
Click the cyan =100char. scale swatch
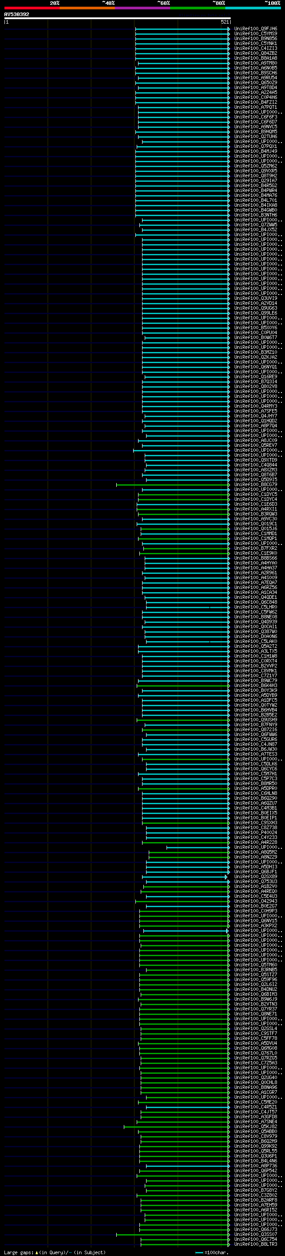click(199, 1252)
